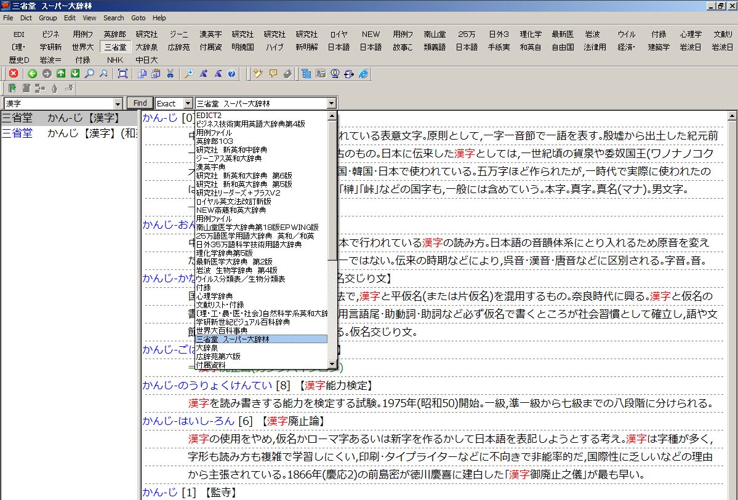Go forward with the gray right arrow
The height and width of the screenshot is (500, 738).
(47, 73)
